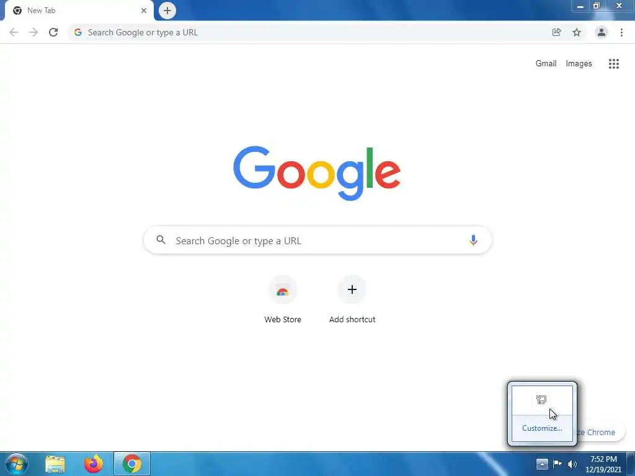Viewport: 635px width, 476px height.
Task: Click the Google logo
Action: click(317, 174)
